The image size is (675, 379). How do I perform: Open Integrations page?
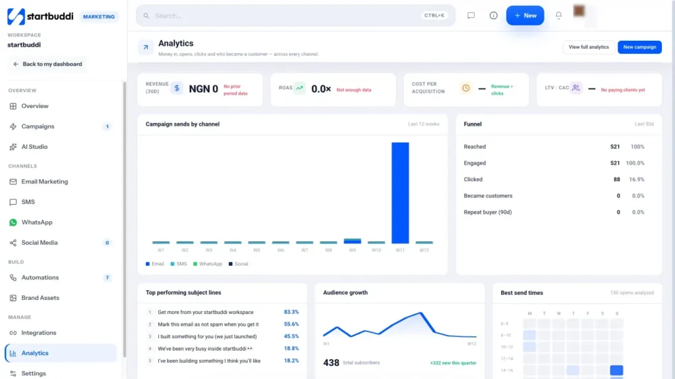[x=61, y=332]
